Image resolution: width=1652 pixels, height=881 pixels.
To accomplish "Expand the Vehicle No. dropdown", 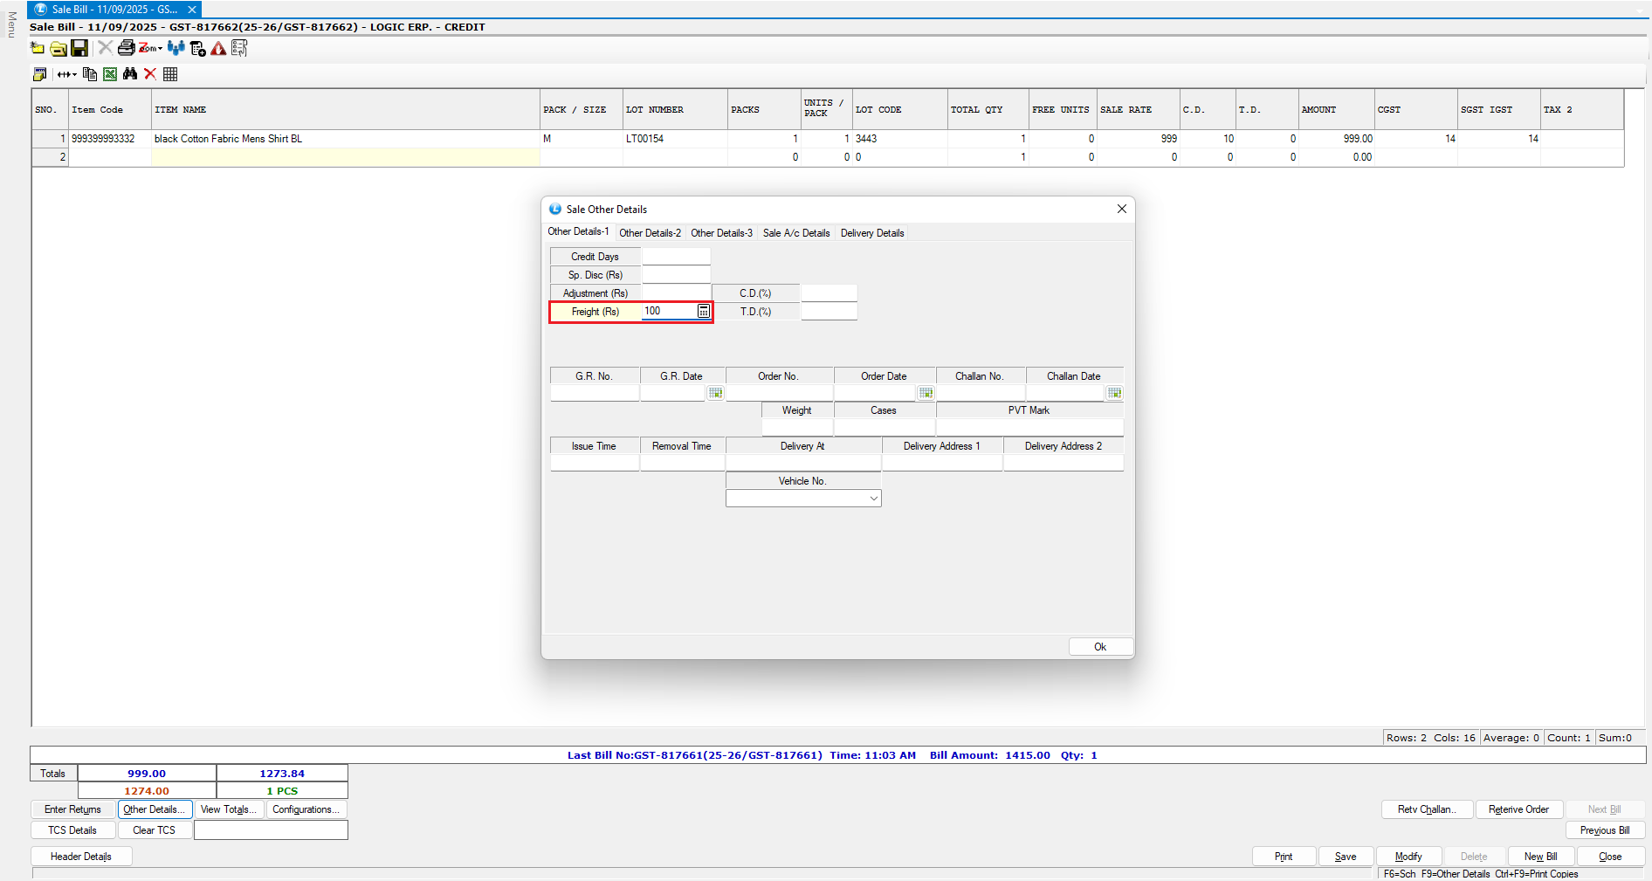I will (x=872, y=499).
